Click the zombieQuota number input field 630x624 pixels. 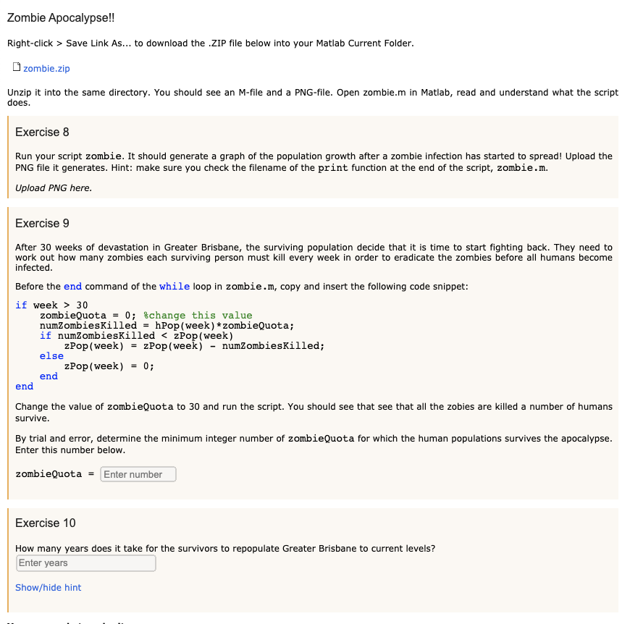coord(138,473)
